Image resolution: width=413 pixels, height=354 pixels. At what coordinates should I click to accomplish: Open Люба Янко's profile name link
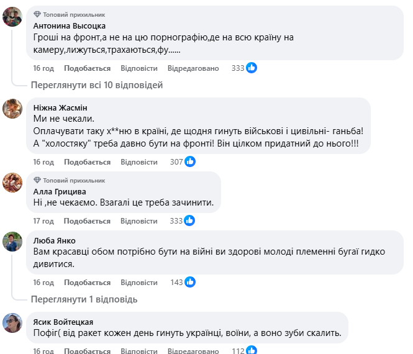[x=55, y=240]
